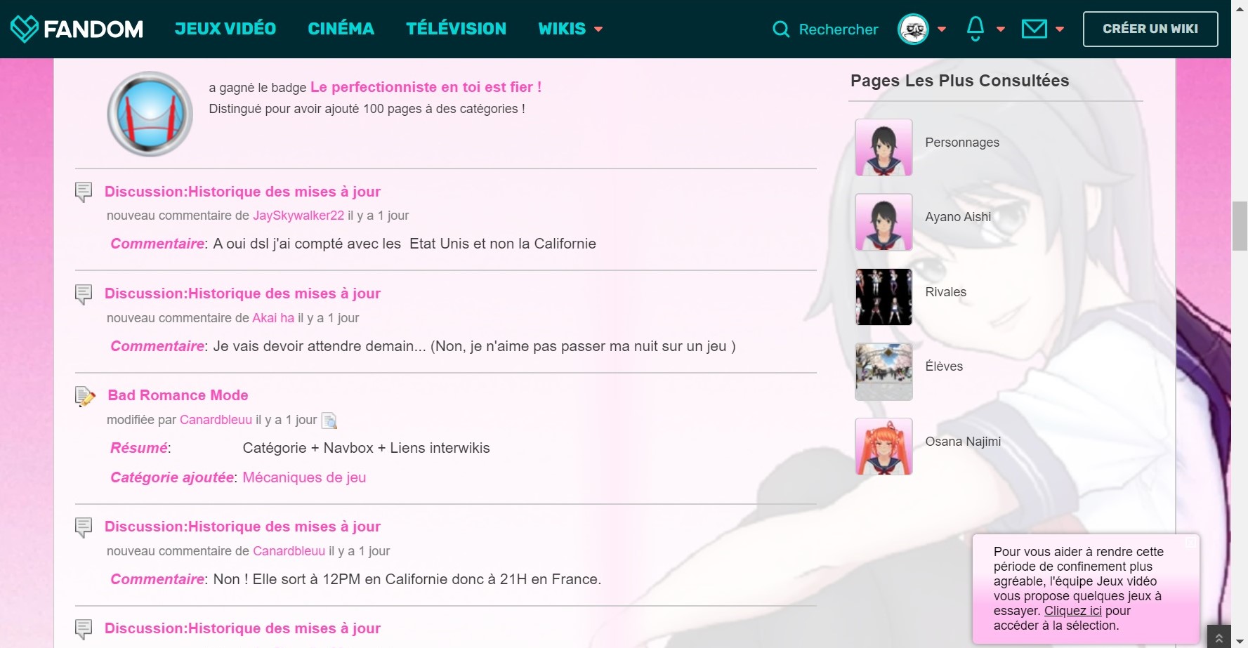Go to TÉLÉVISION section

coord(456,29)
